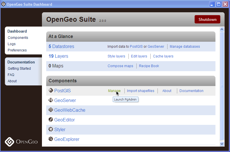Click the vertical scrollbar thumb
Viewport: 230px width, 152px height.
[222, 86]
